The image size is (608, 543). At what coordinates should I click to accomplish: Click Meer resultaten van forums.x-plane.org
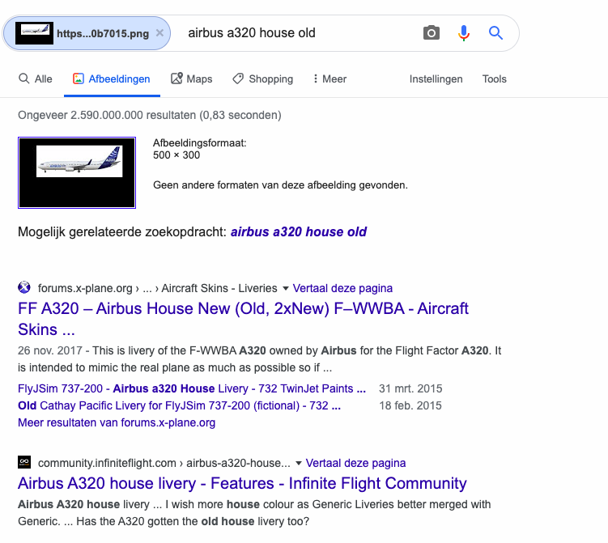(117, 422)
